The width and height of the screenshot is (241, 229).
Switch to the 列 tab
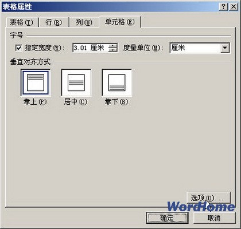84,22
